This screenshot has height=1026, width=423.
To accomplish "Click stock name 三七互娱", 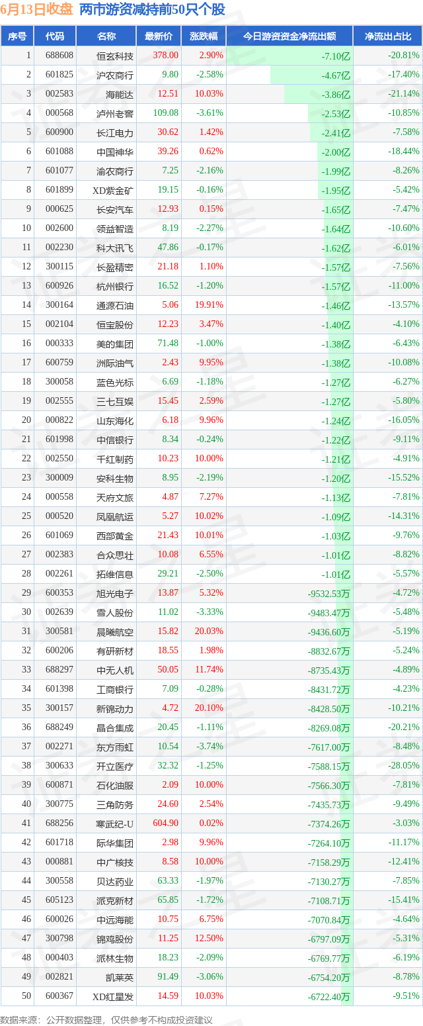I will pyautogui.click(x=115, y=401).
